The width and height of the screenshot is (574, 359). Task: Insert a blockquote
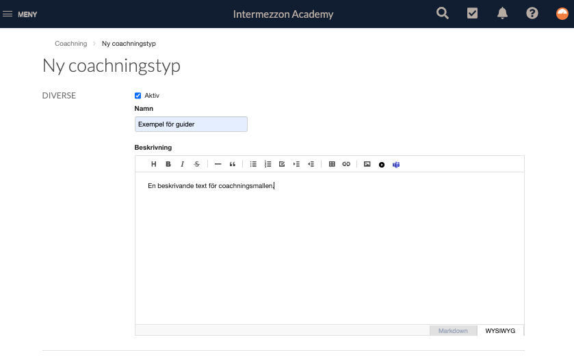coord(233,164)
